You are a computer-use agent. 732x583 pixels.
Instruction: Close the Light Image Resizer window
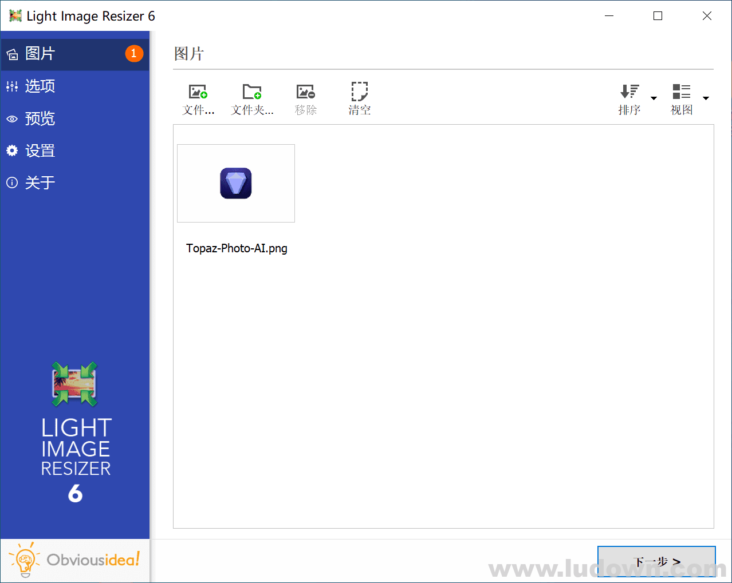click(x=707, y=16)
